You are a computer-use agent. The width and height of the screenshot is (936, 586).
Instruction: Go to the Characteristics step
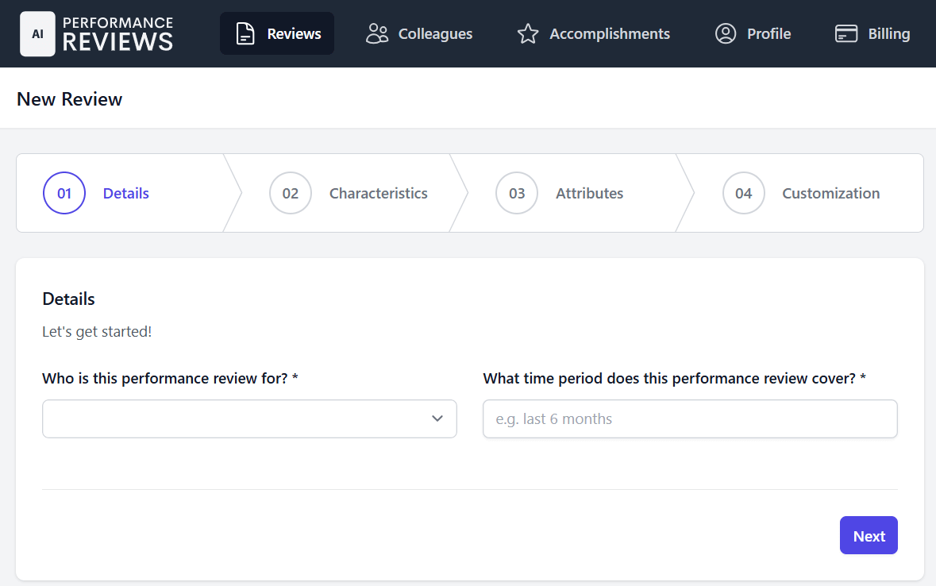tap(379, 194)
